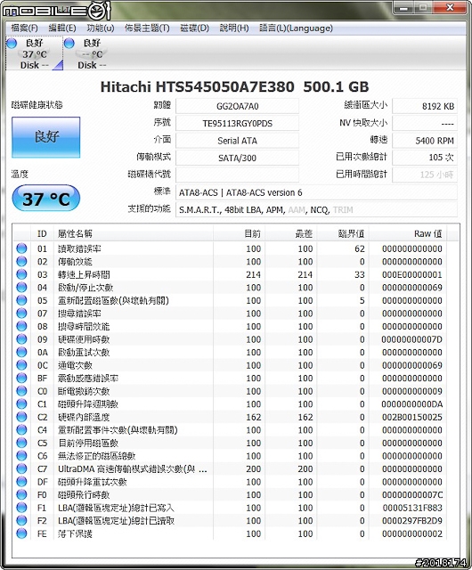
Task: Click the power-on count value 105 次
Action: tap(425, 158)
